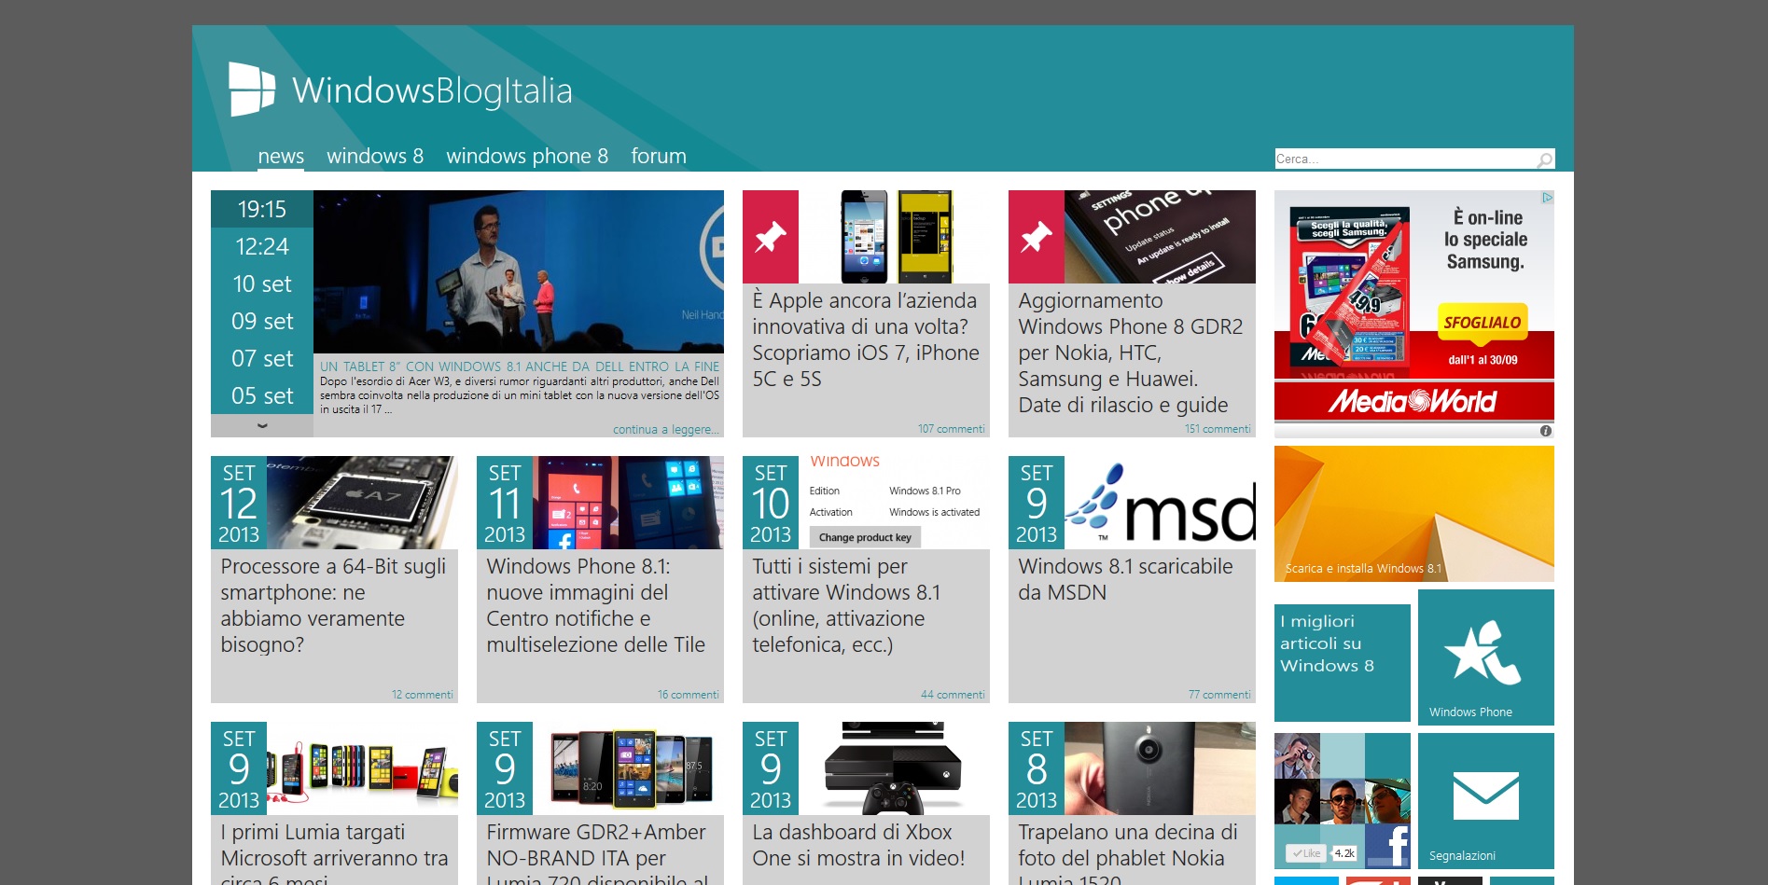Viewport: 1768px width, 885px height.
Task: Click the Windows activation screenshot thumbnail
Action: click(x=894, y=503)
